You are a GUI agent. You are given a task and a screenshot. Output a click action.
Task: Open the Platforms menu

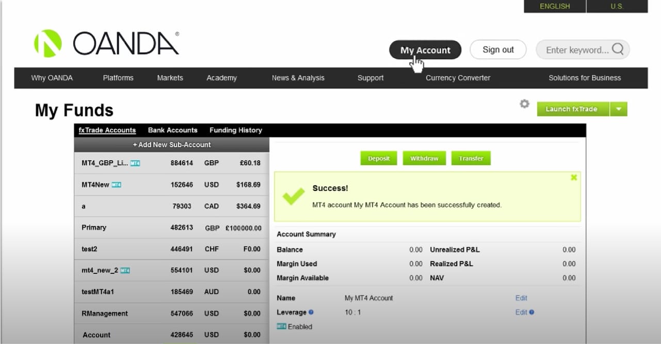coord(118,78)
